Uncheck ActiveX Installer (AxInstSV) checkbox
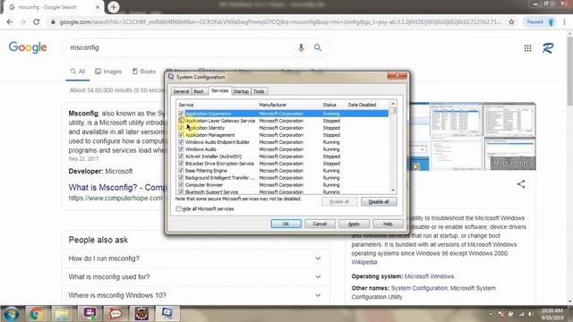The width and height of the screenshot is (573, 322). click(181, 157)
